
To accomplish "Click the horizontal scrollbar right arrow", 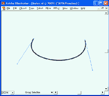I will (103, 92).
